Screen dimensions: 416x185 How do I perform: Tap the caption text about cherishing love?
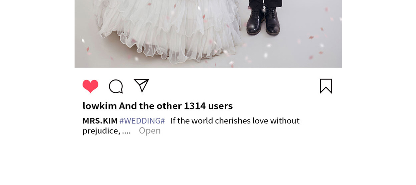coord(235,120)
